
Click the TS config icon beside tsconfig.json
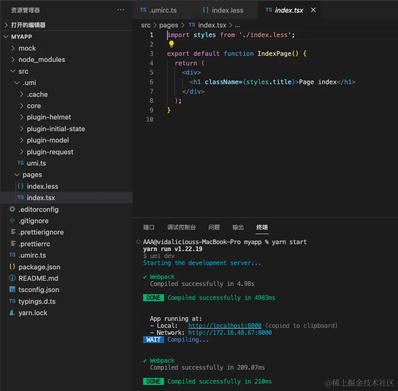[x=12, y=289]
